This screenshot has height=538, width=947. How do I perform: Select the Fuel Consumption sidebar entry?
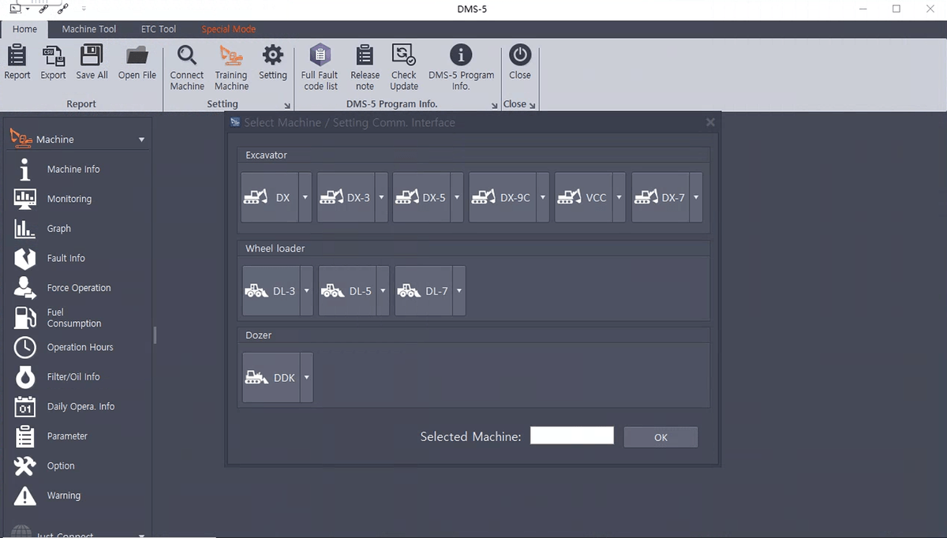pyautogui.click(x=73, y=318)
